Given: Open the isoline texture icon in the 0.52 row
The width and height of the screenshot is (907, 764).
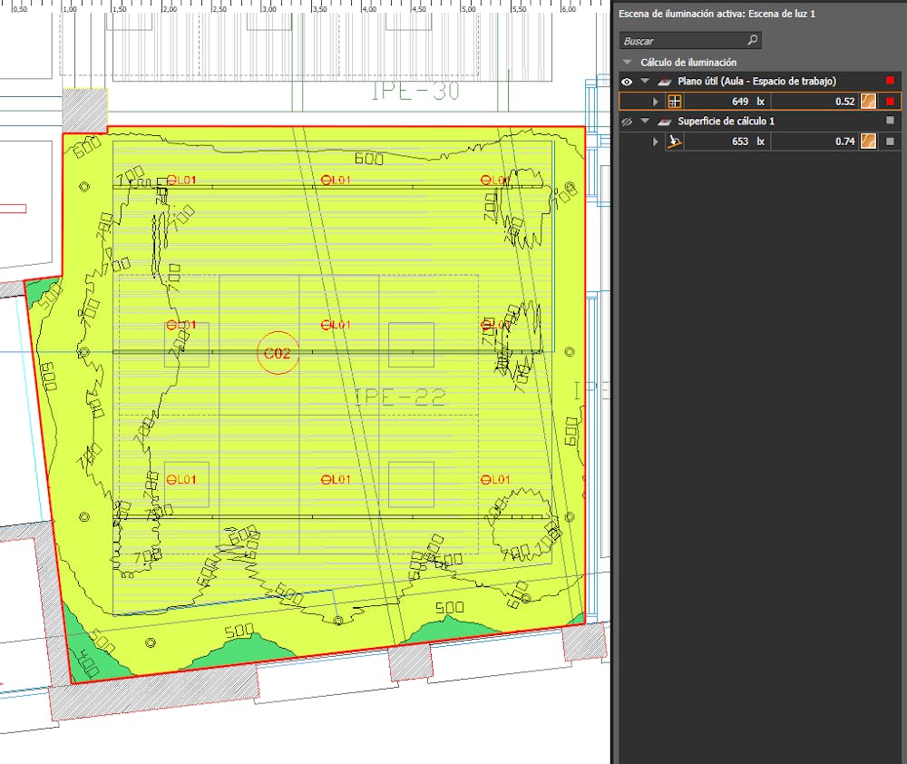Looking at the screenshot, I should [869, 102].
